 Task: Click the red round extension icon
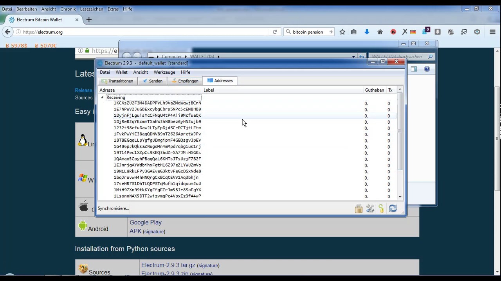(x=393, y=32)
